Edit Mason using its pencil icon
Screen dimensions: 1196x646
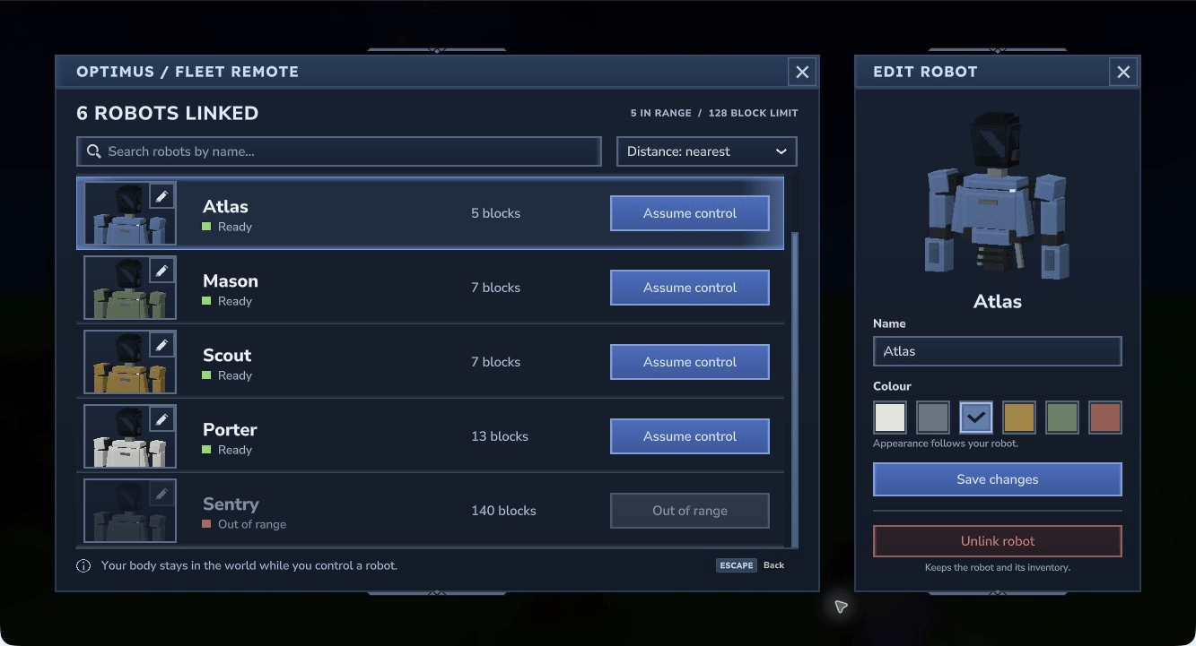[162, 270]
